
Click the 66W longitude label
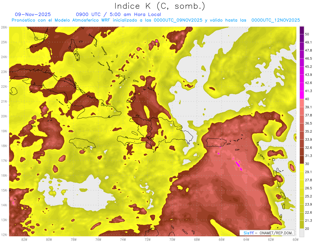[x=221, y=239]
